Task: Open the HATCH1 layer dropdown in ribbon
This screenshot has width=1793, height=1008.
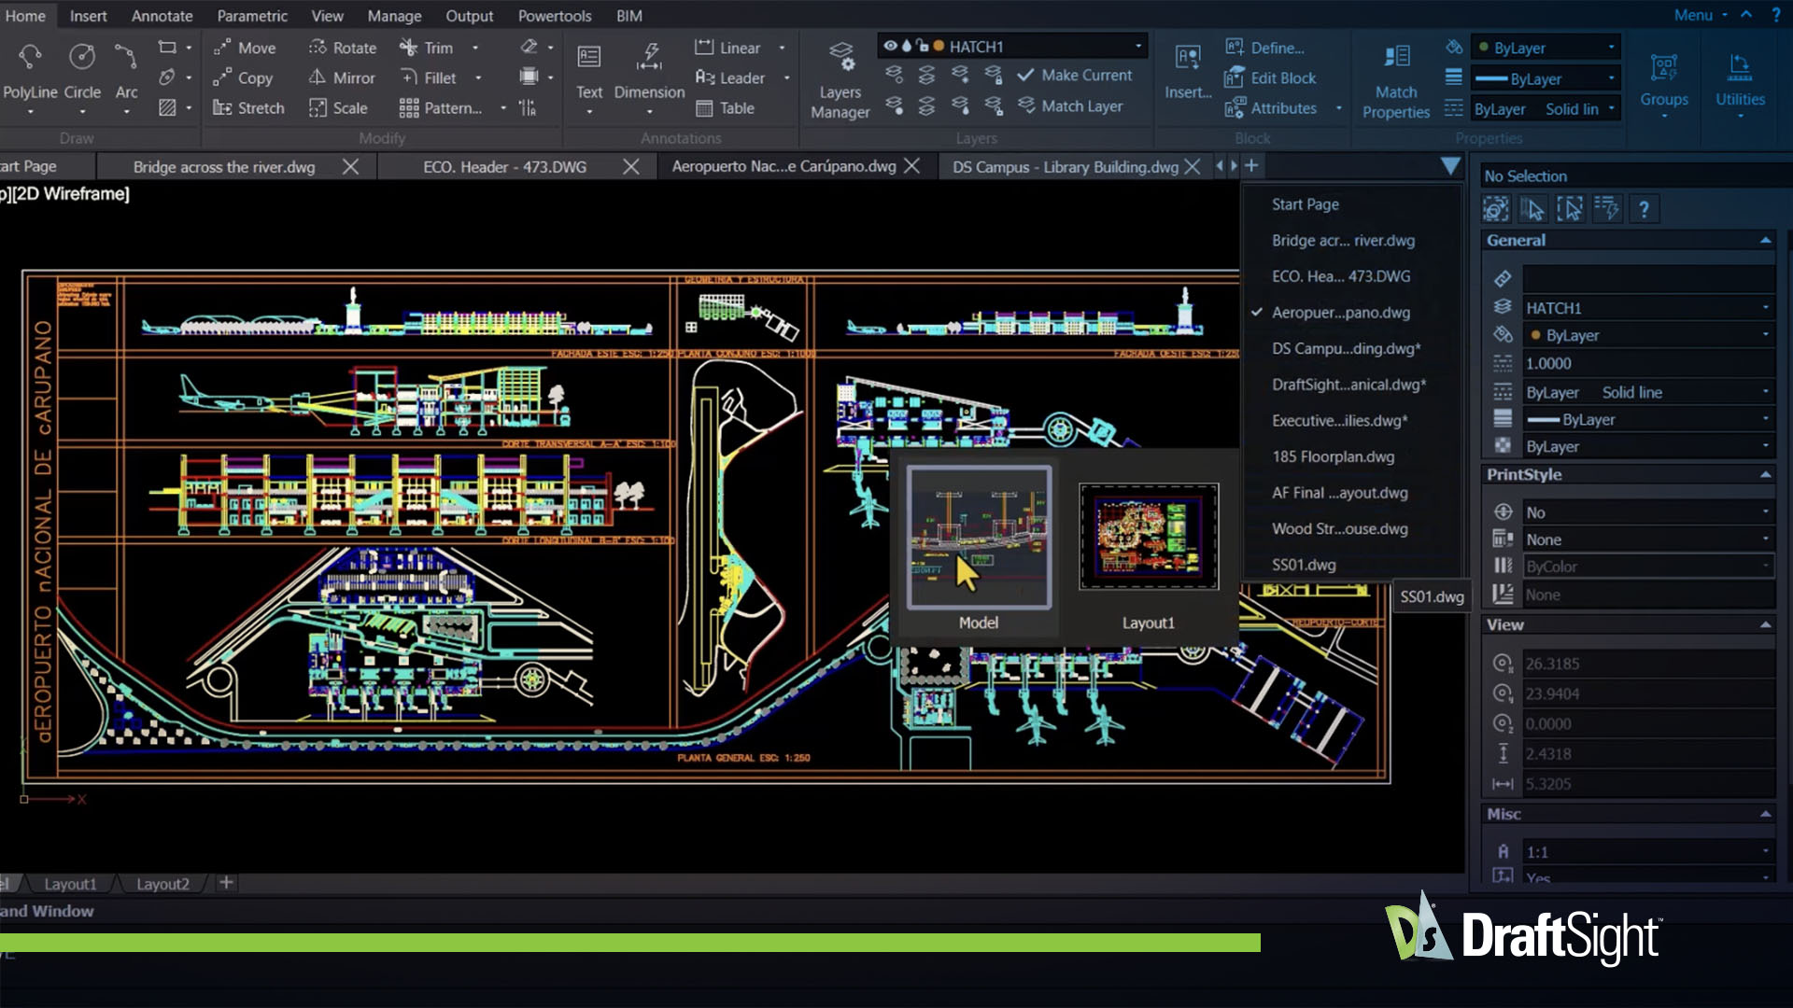Action: [x=1138, y=46]
